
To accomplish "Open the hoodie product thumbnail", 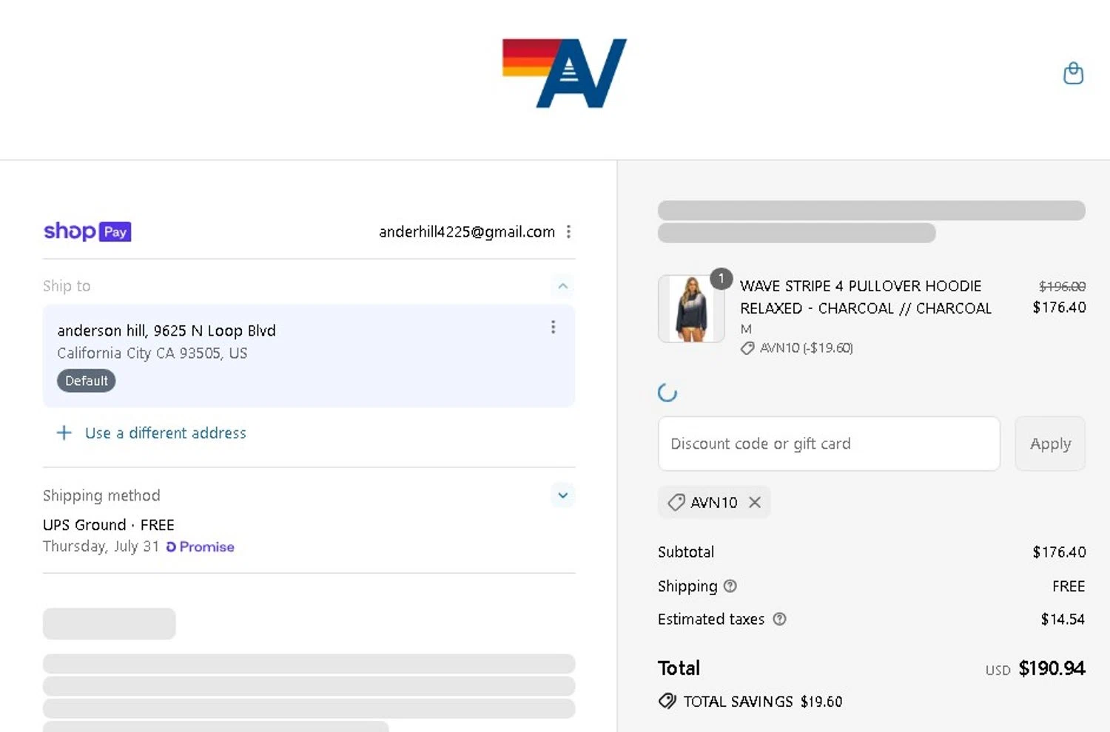I will coord(691,309).
